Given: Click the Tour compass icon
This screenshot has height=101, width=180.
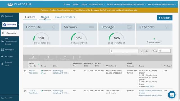Looking at the screenshot, I should [64, 4].
